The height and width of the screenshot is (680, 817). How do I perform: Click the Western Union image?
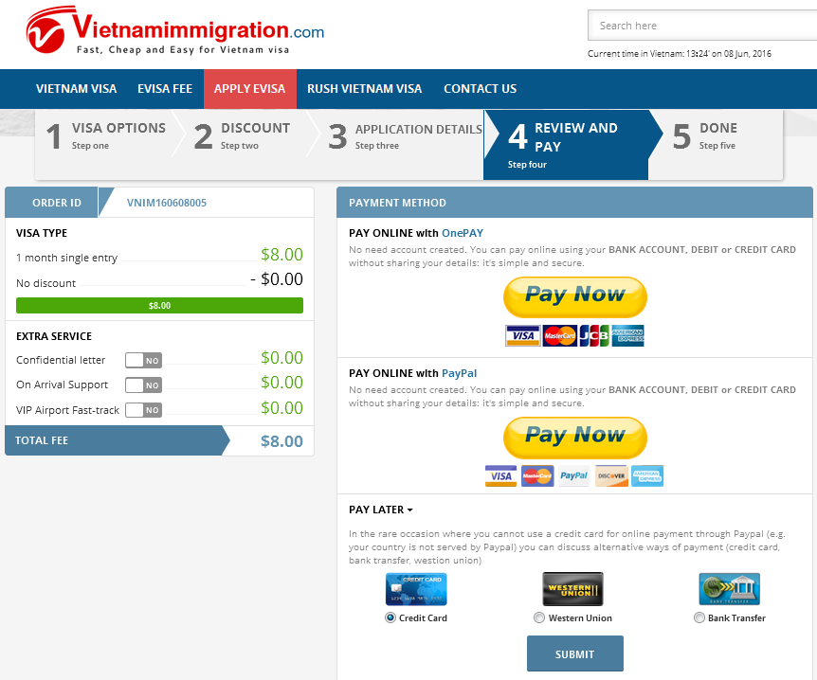click(572, 589)
